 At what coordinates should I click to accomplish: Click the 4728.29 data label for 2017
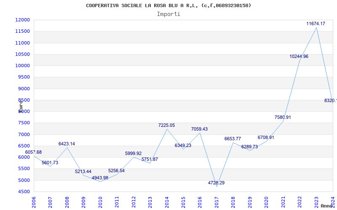[x=216, y=183]
